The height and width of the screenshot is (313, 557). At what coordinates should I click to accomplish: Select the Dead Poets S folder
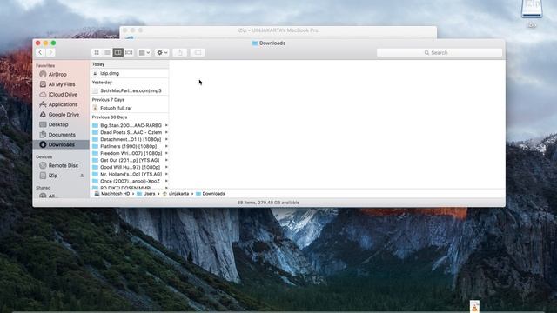(x=130, y=132)
